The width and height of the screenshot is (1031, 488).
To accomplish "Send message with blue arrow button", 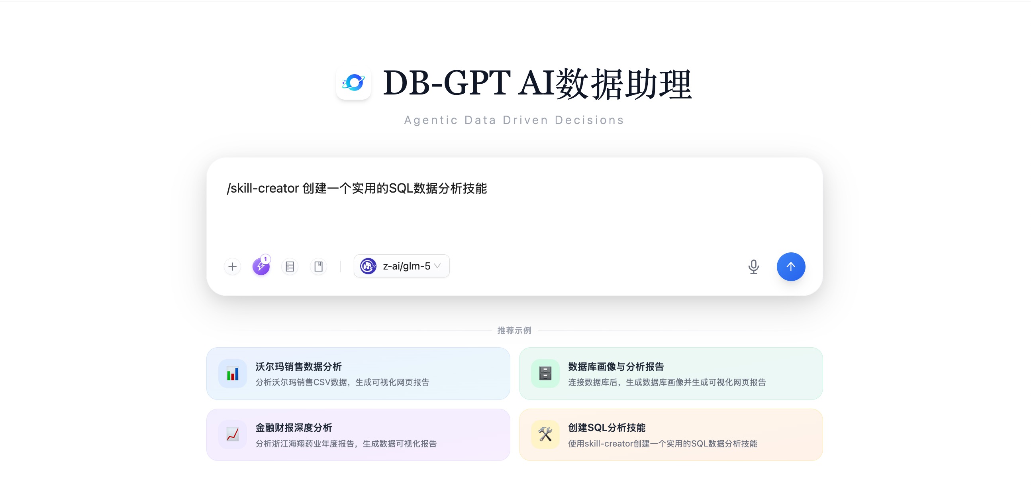I will coord(790,266).
